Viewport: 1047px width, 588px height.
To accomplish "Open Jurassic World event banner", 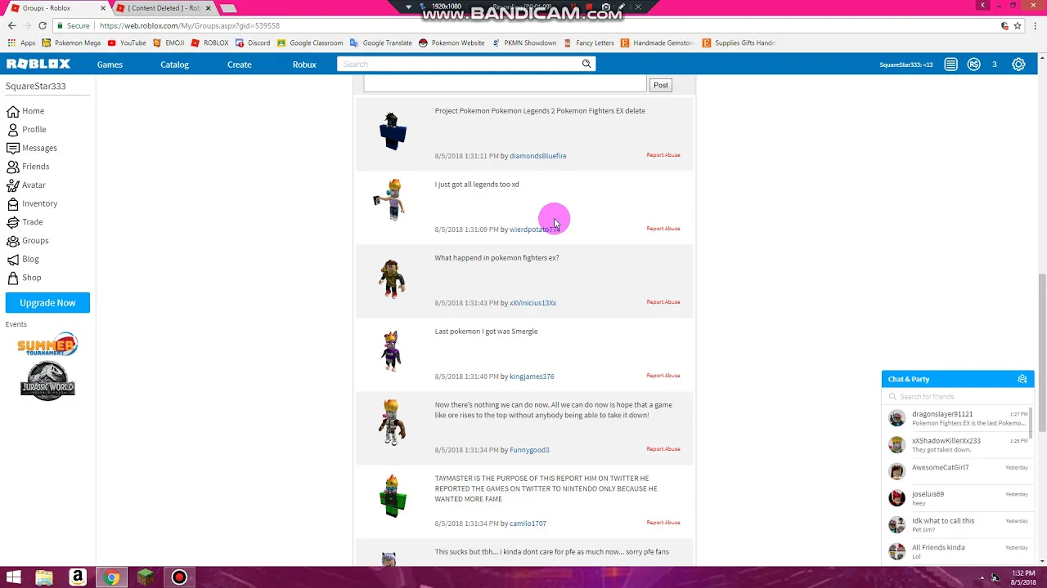I will 47,381.
